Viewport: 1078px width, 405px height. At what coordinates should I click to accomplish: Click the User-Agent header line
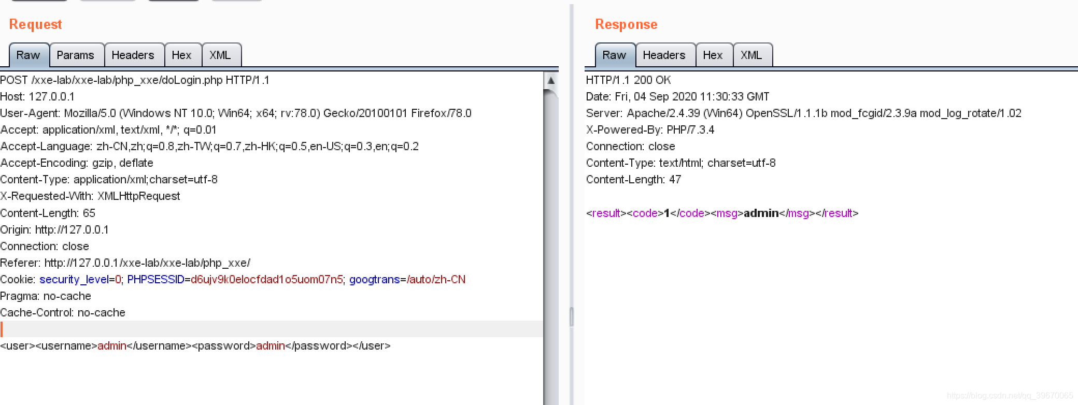[236, 113]
